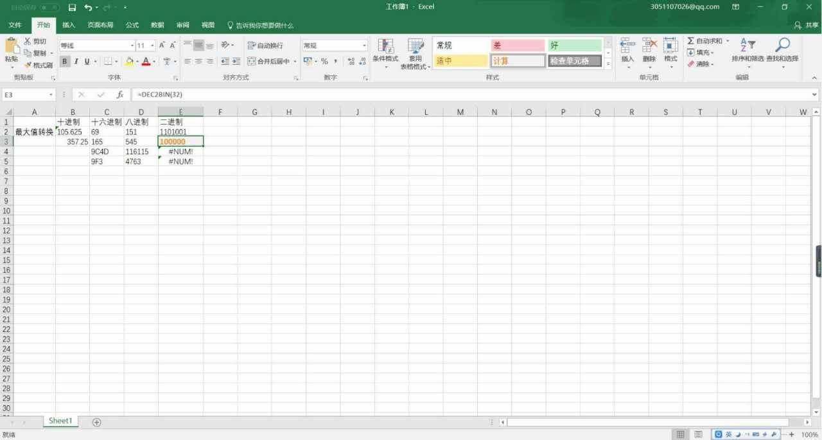Screen dimensions: 822x440
Task: Open the font color dropdown arrow
Action: [154, 62]
